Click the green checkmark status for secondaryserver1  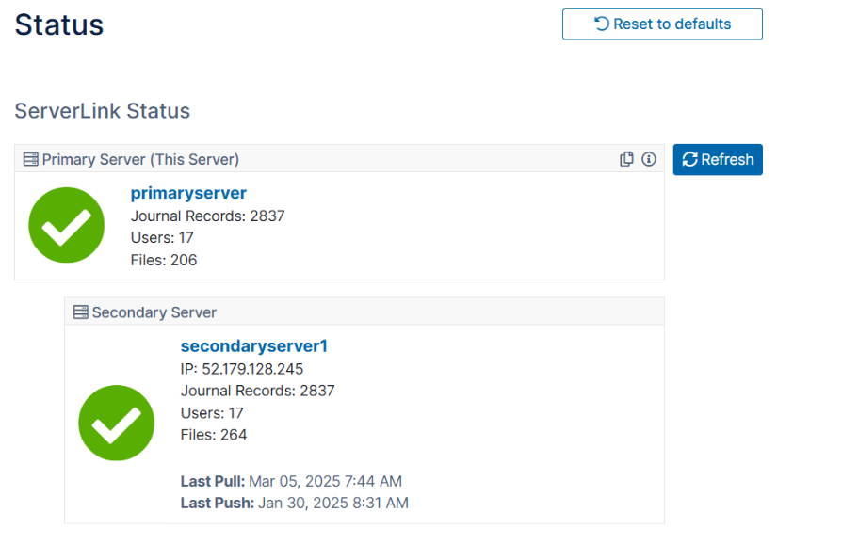(x=116, y=423)
